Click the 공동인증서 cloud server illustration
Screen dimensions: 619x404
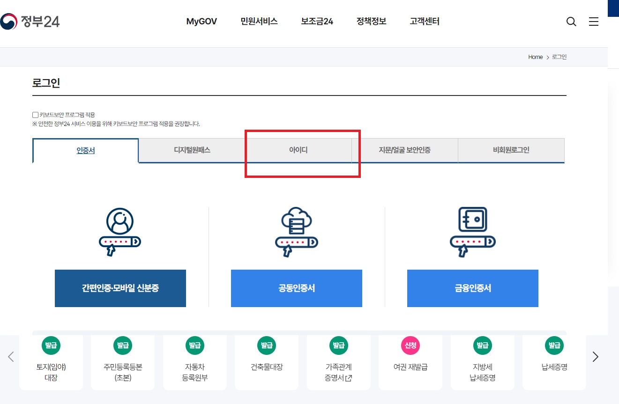pyautogui.click(x=296, y=232)
